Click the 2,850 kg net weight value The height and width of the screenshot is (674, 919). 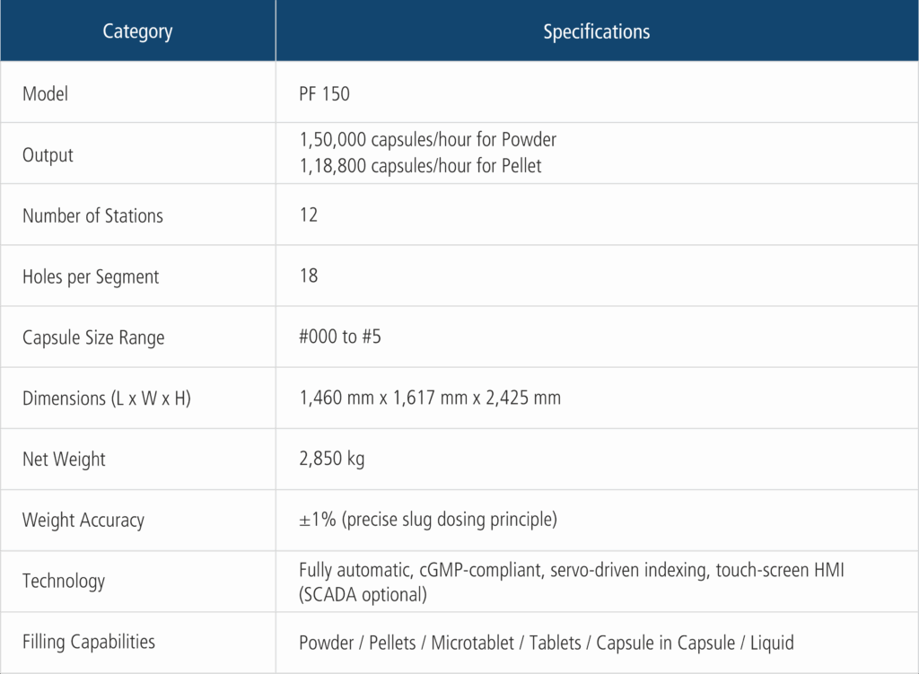click(x=332, y=459)
